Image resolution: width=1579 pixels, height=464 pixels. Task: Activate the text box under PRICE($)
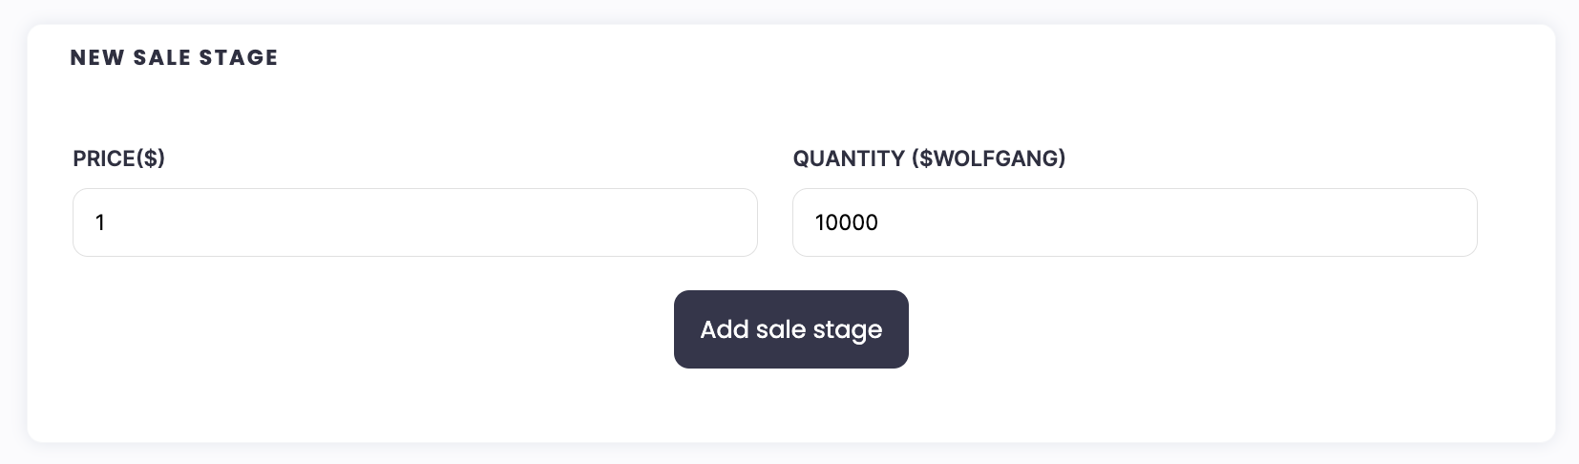click(414, 222)
